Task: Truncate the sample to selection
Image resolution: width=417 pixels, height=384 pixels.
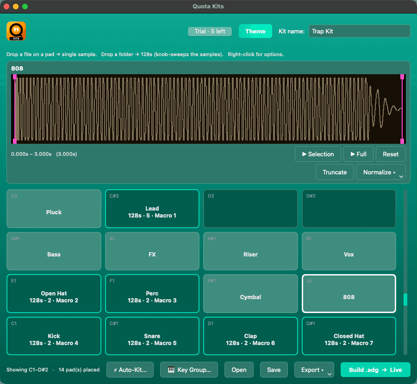Action: coord(335,172)
